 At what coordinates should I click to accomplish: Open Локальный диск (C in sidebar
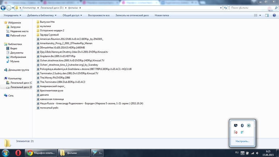pyautogui.click(x=19, y=83)
